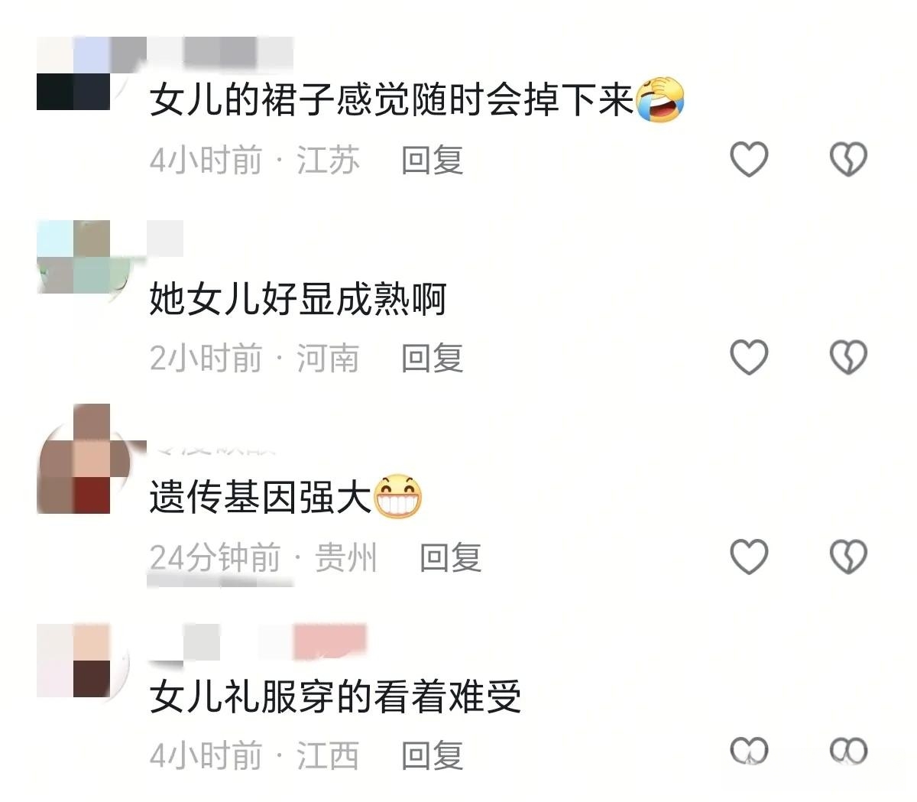Like the 女儿礼服穿的看着难受 comment
The image size is (917, 802).
tap(749, 752)
